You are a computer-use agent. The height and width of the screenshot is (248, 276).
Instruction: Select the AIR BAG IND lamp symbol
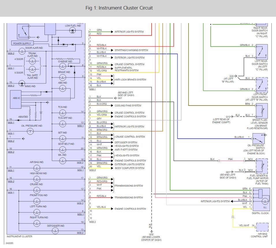[37, 168]
